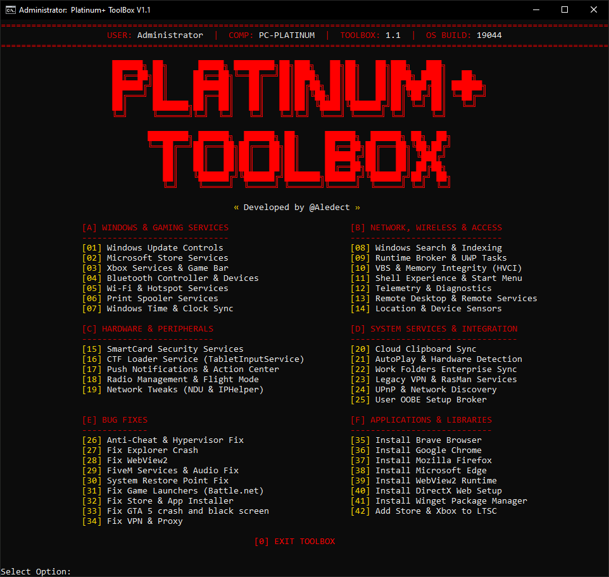Click '[26] Anti-Cheat & Hypervisor Fix'

click(x=163, y=440)
